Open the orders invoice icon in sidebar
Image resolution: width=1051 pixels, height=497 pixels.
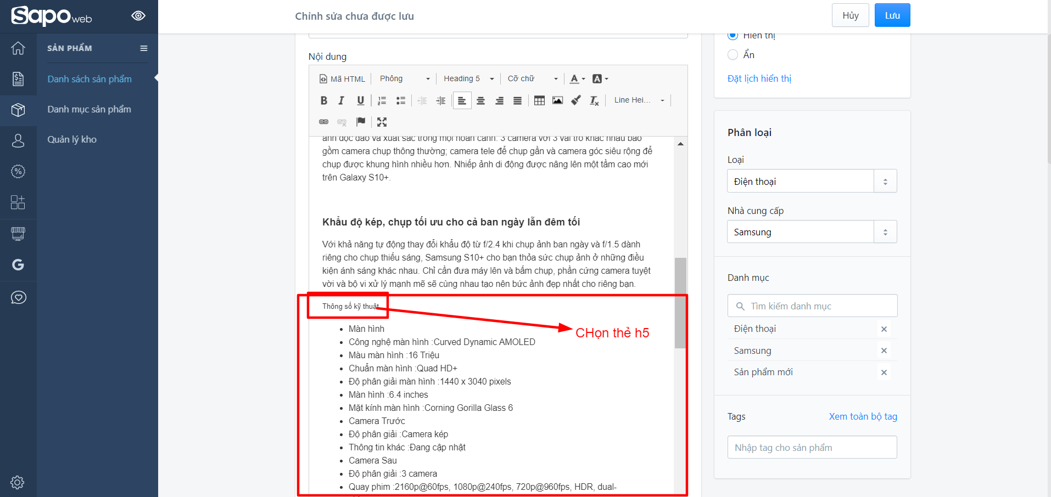click(18, 79)
